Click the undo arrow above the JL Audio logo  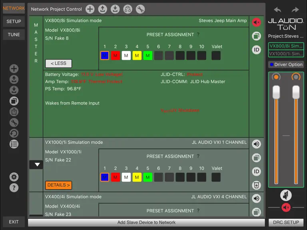277,10
